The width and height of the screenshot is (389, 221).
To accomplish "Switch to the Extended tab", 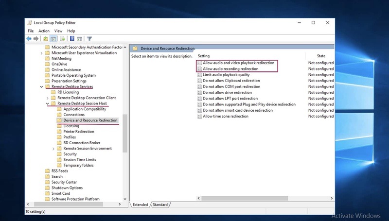I will coord(140,204).
